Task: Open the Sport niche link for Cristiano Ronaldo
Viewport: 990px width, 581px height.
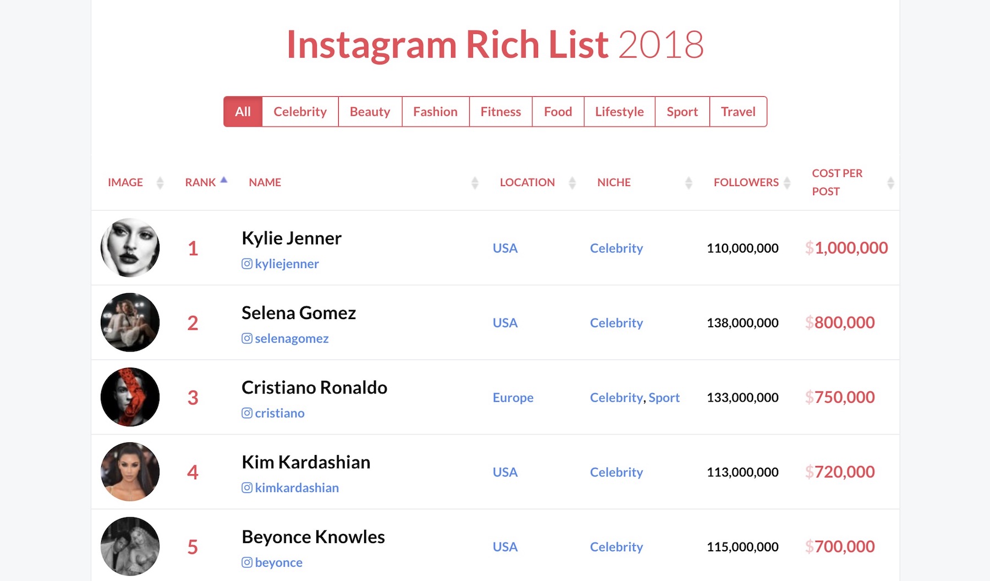Action: pyautogui.click(x=664, y=397)
